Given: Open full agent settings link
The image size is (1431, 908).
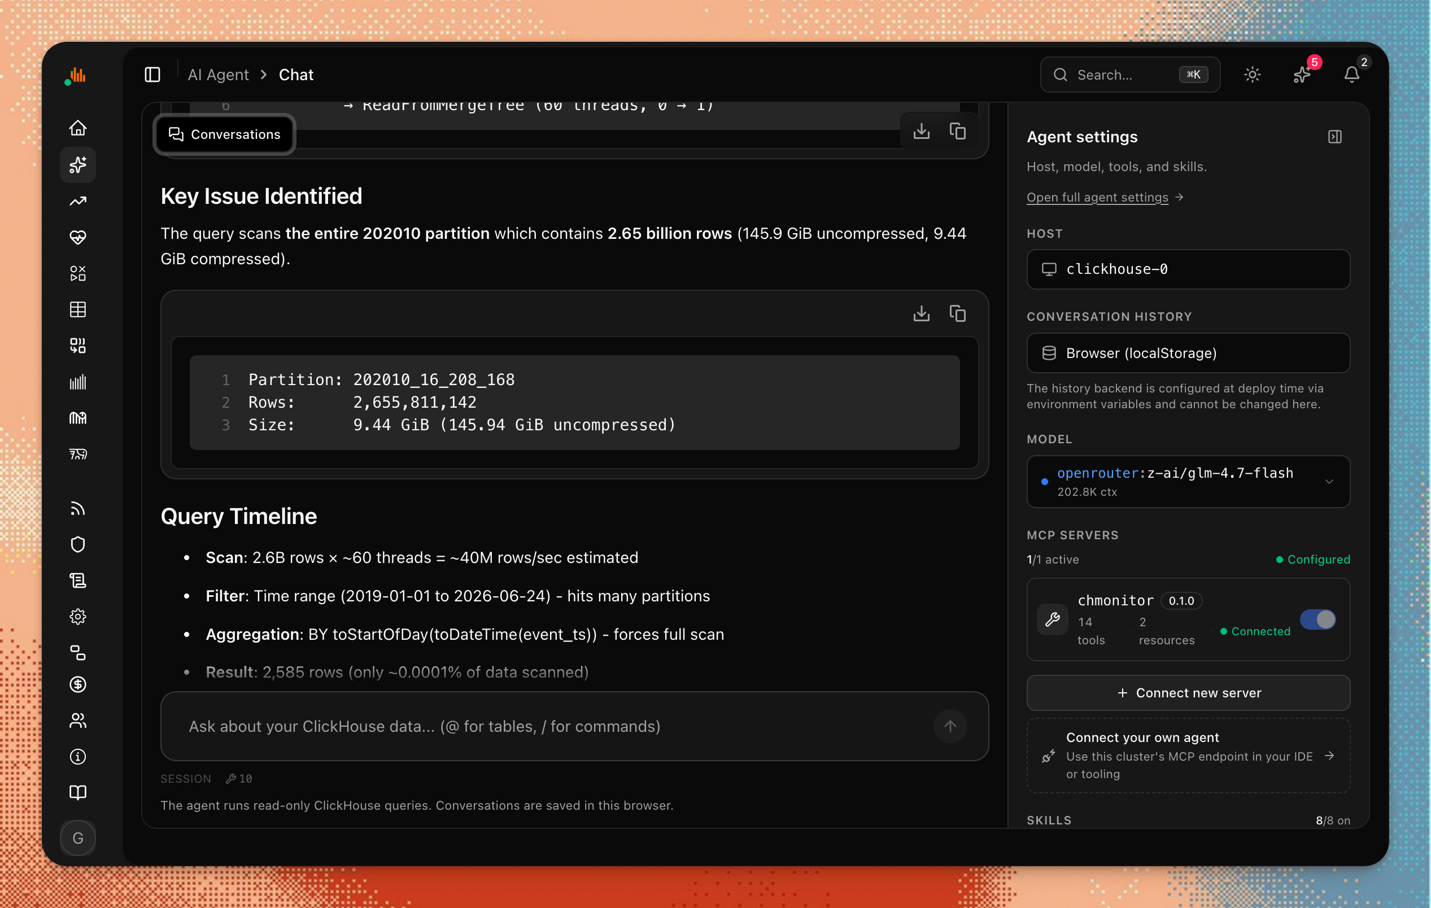Looking at the screenshot, I should (x=1105, y=197).
